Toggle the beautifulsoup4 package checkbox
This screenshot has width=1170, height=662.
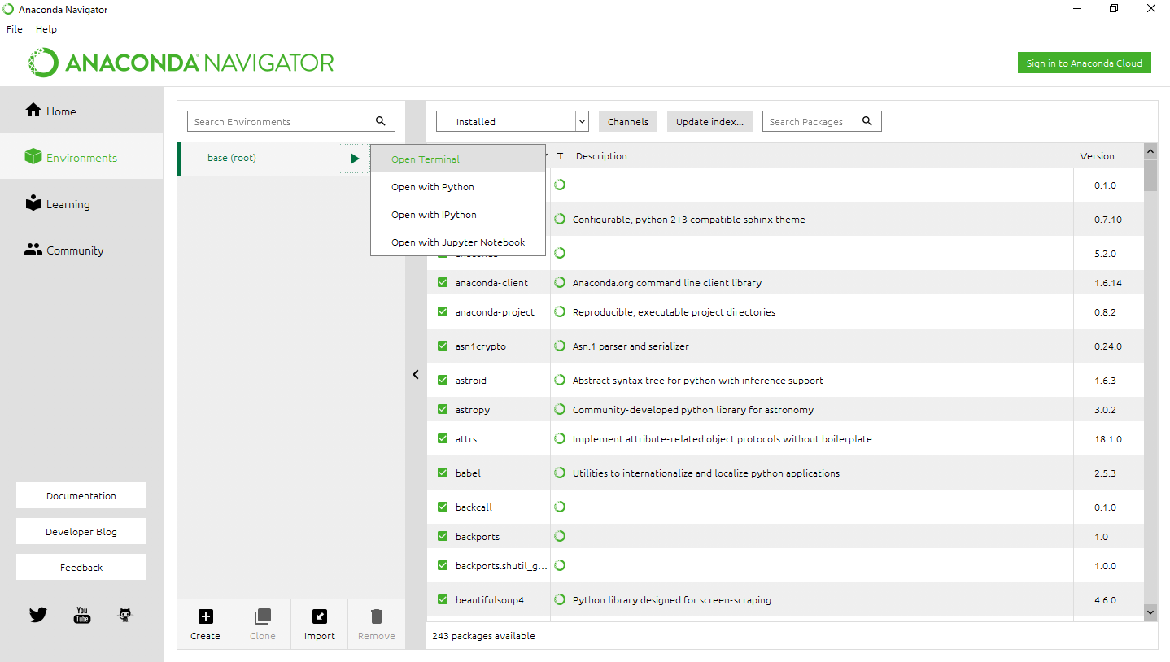pyautogui.click(x=443, y=599)
